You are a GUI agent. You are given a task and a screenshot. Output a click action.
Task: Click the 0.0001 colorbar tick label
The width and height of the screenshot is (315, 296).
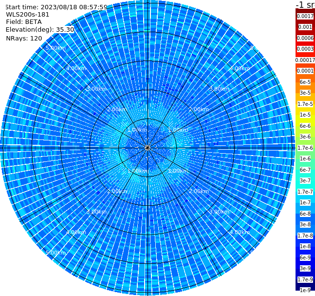(305, 71)
